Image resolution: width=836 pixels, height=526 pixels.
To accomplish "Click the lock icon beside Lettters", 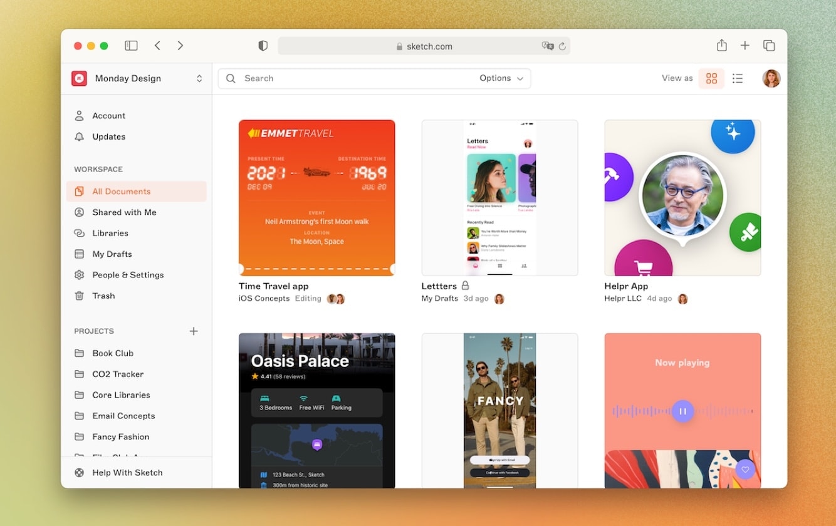I will (x=465, y=286).
